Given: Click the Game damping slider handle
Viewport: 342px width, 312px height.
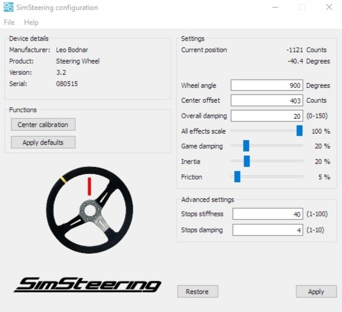Looking at the screenshot, I should tap(246, 146).
